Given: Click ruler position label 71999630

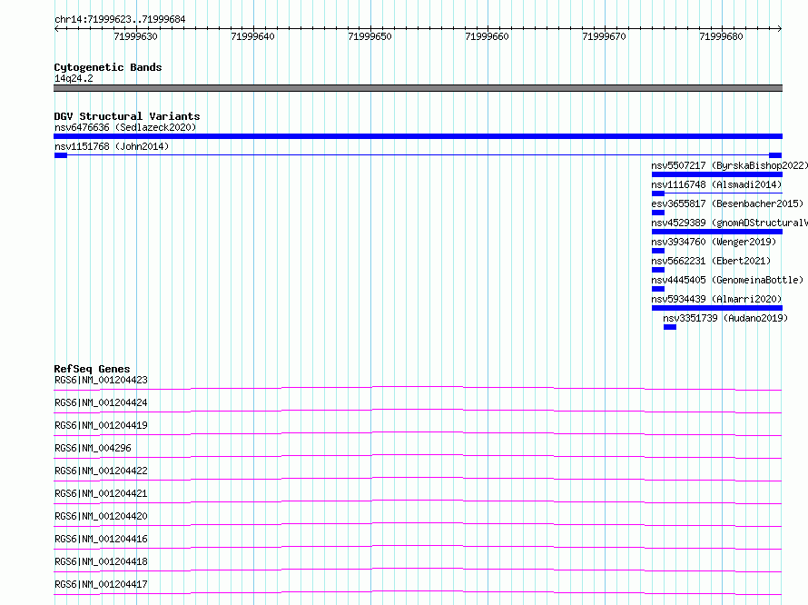Looking at the screenshot, I should tap(135, 36).
